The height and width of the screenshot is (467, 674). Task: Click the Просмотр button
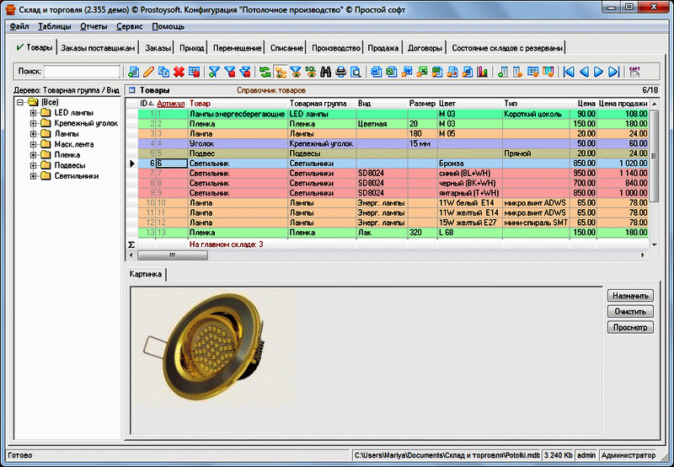click(630, 327)
